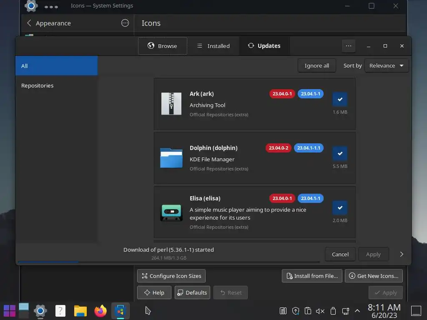Click Ark's new version badge 23.04.1-1
The height and width of the screenshot is (320, 427).
pyautogui.click(x=310, y=94)
